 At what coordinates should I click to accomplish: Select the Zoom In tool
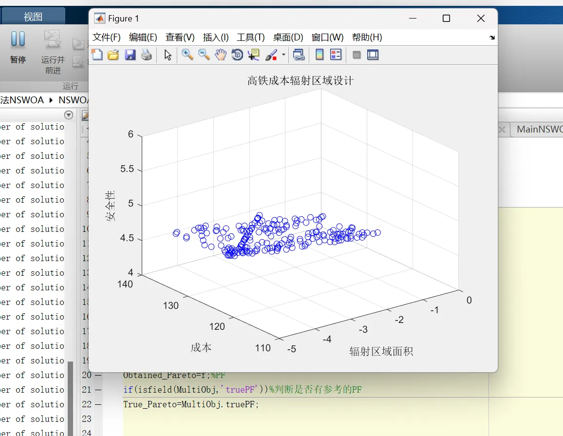[x=188, y=55]
